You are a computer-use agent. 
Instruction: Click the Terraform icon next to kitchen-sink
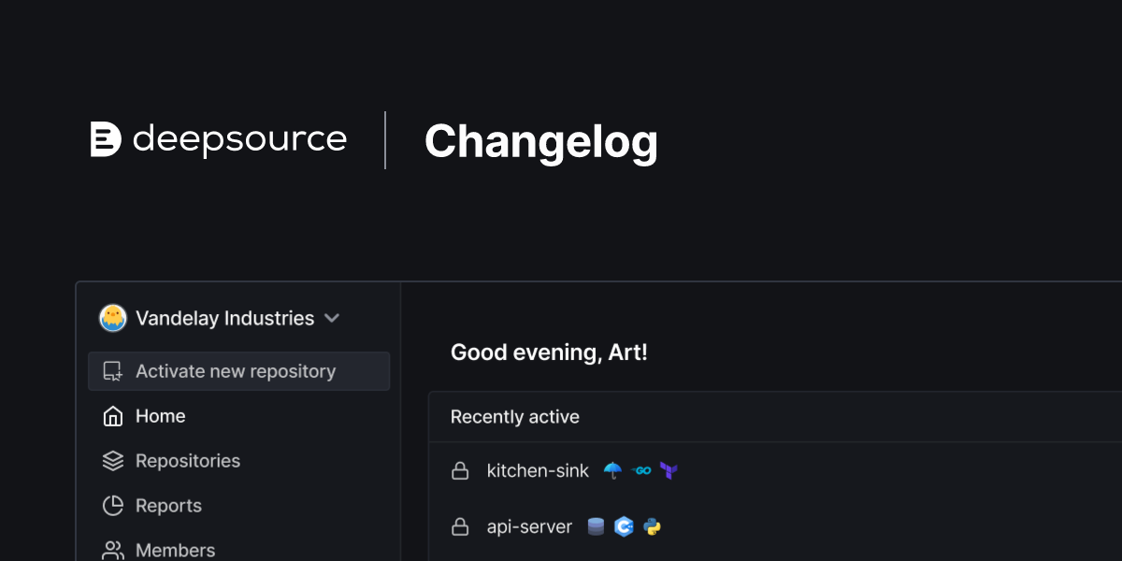[x=668, y=471]
